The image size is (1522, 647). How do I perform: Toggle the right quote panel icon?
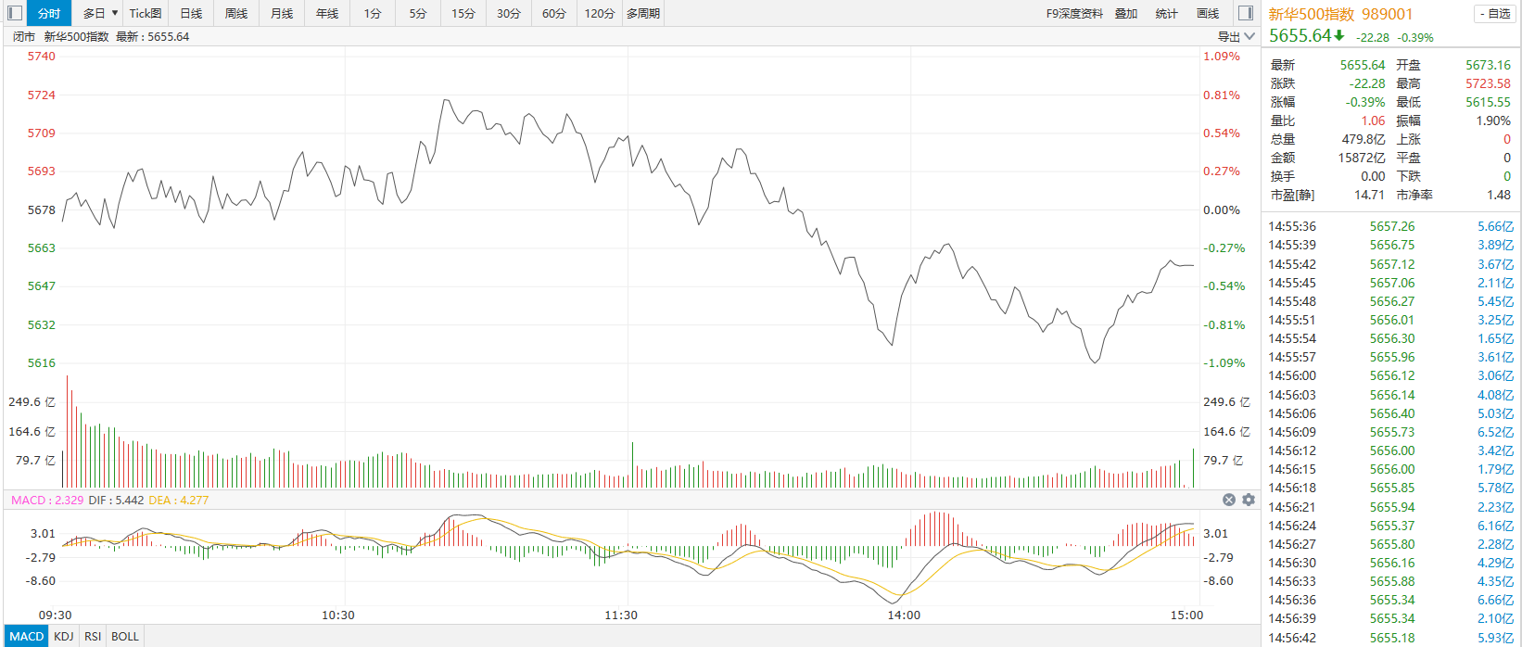[1246, 13]
